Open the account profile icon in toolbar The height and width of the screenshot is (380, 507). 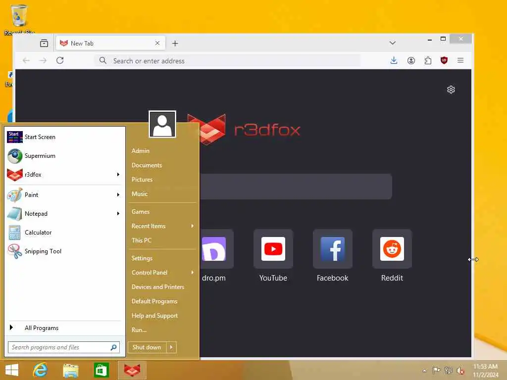(x=411, y=60)
